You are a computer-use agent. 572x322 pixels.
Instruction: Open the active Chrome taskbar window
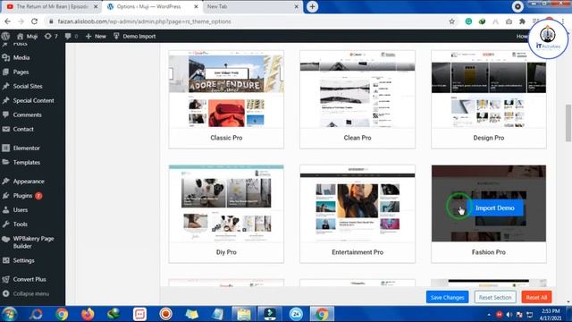coord(322,314)
